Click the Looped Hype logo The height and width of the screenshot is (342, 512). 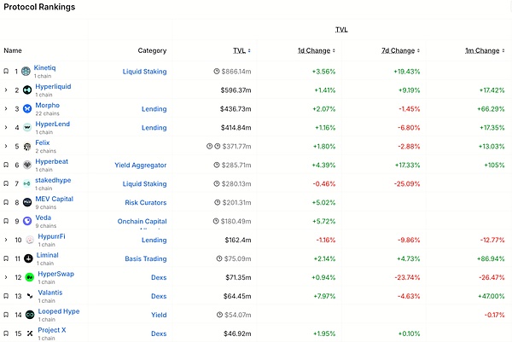click(27, 314)
